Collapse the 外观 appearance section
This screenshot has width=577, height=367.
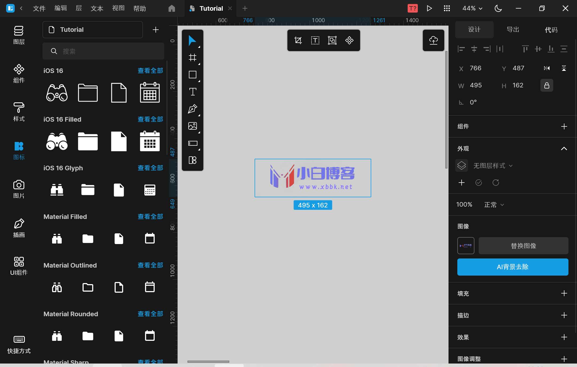click(564, 149)
